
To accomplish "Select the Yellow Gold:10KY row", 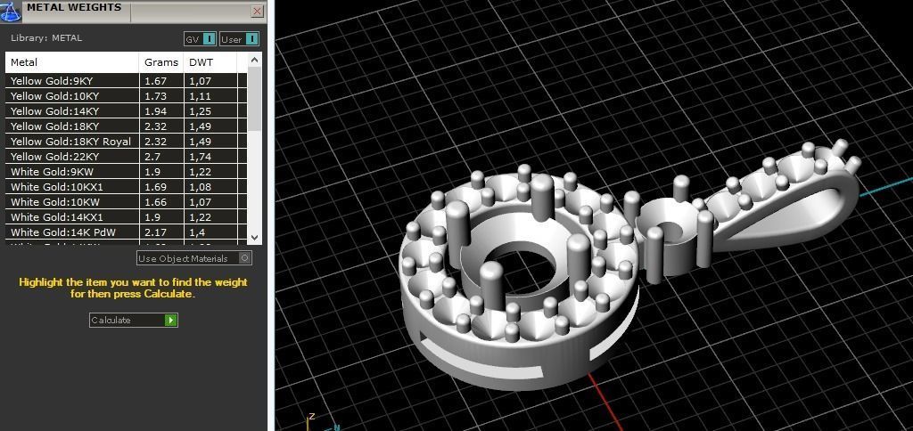I will pyautogui.click(x=126, y=96).
